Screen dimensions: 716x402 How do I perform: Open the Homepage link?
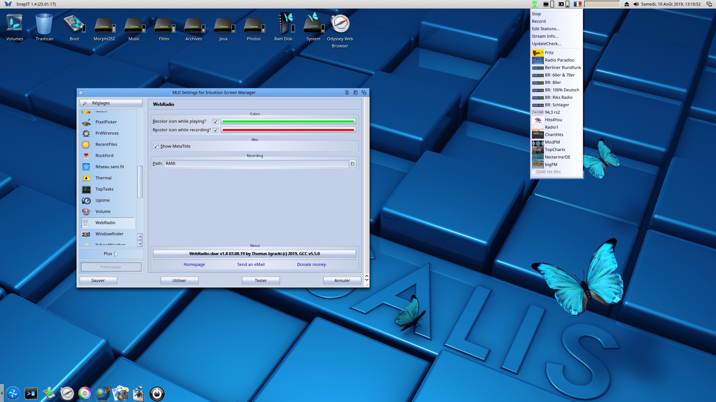coord(194,264)
